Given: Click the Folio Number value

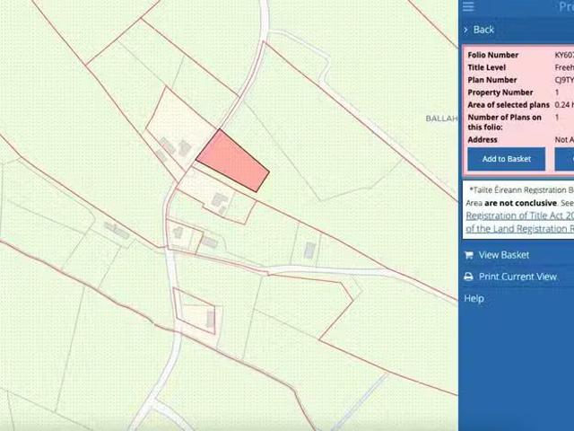Looking at the screenshot, I should click(x=564, y=55).
